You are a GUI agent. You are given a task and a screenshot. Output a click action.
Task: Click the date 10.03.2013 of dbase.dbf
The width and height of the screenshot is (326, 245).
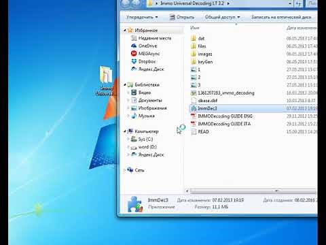tap(301, 101)
